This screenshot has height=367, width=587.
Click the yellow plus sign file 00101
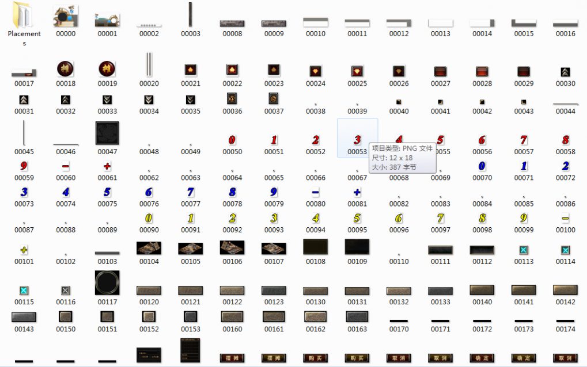tap(24, 250)
